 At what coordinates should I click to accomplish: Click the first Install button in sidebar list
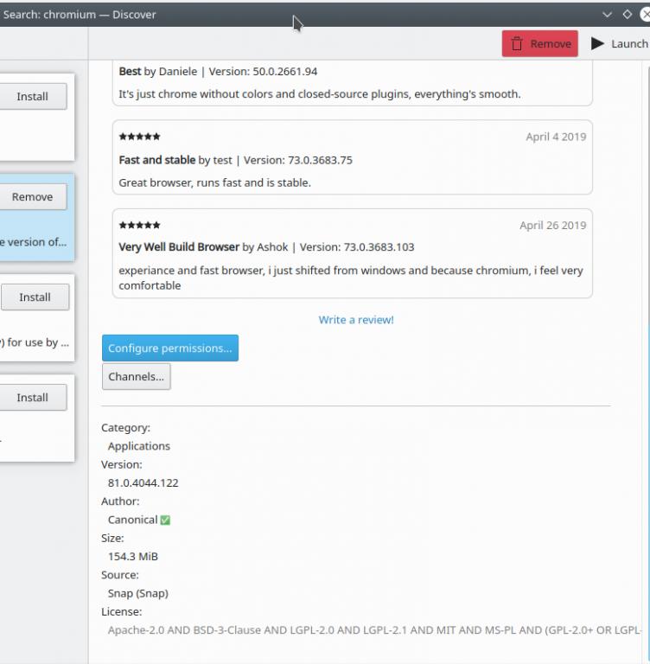coord(33,97)
